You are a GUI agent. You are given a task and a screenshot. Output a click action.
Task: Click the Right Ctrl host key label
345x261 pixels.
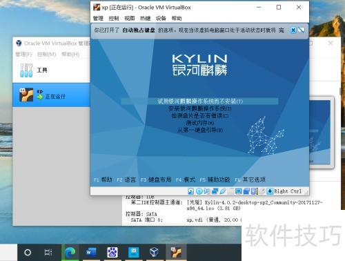click(288, 191)
